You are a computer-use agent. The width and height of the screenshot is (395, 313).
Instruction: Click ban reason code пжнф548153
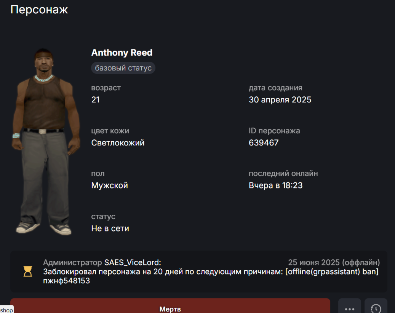click(67, 281)
